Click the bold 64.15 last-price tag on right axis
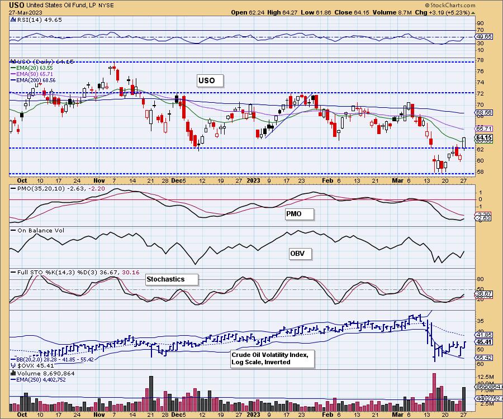 point(485,137)
